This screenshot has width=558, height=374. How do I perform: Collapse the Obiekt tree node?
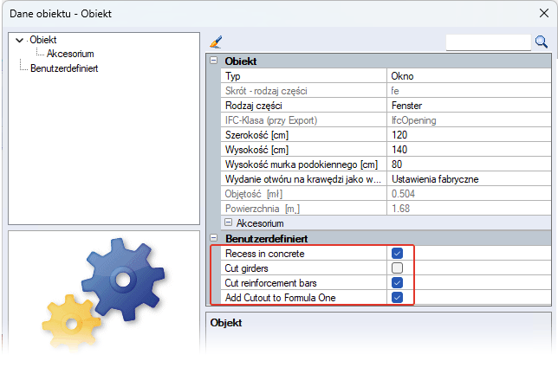(20, 40)
